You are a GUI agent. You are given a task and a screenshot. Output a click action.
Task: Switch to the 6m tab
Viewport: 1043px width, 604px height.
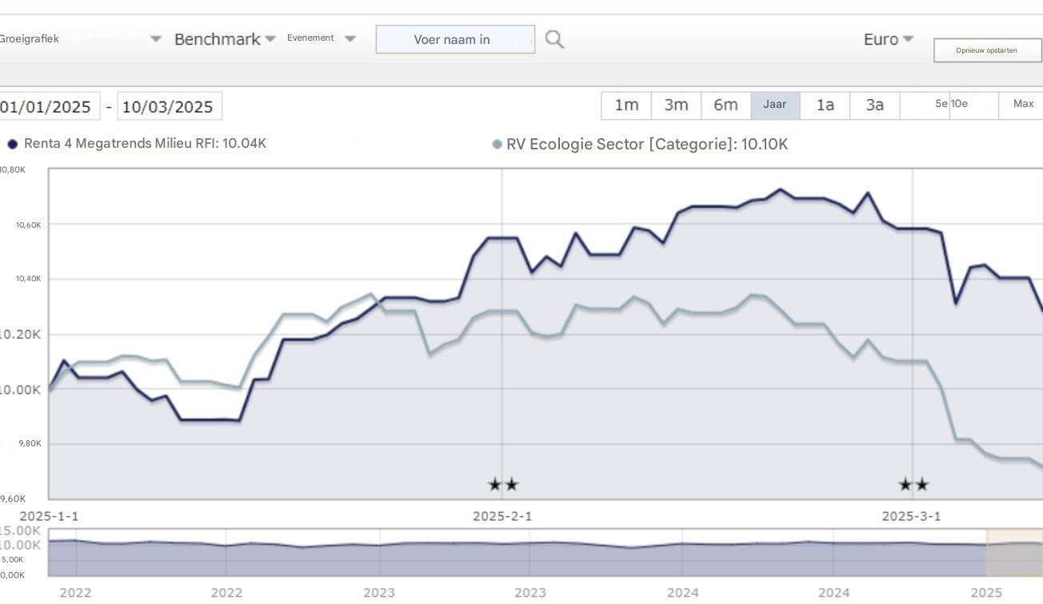pos(725,105)
